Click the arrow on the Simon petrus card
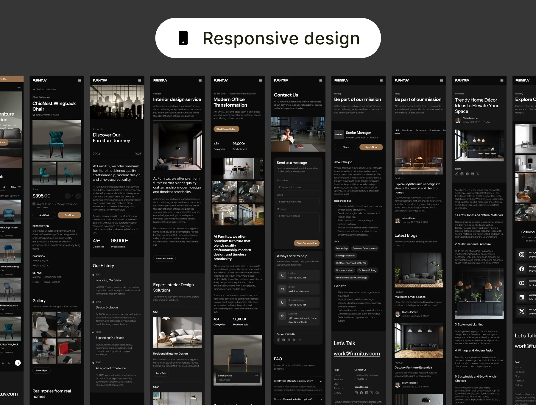Viewport: 536px width, 405px height. (x=256, y=376)
